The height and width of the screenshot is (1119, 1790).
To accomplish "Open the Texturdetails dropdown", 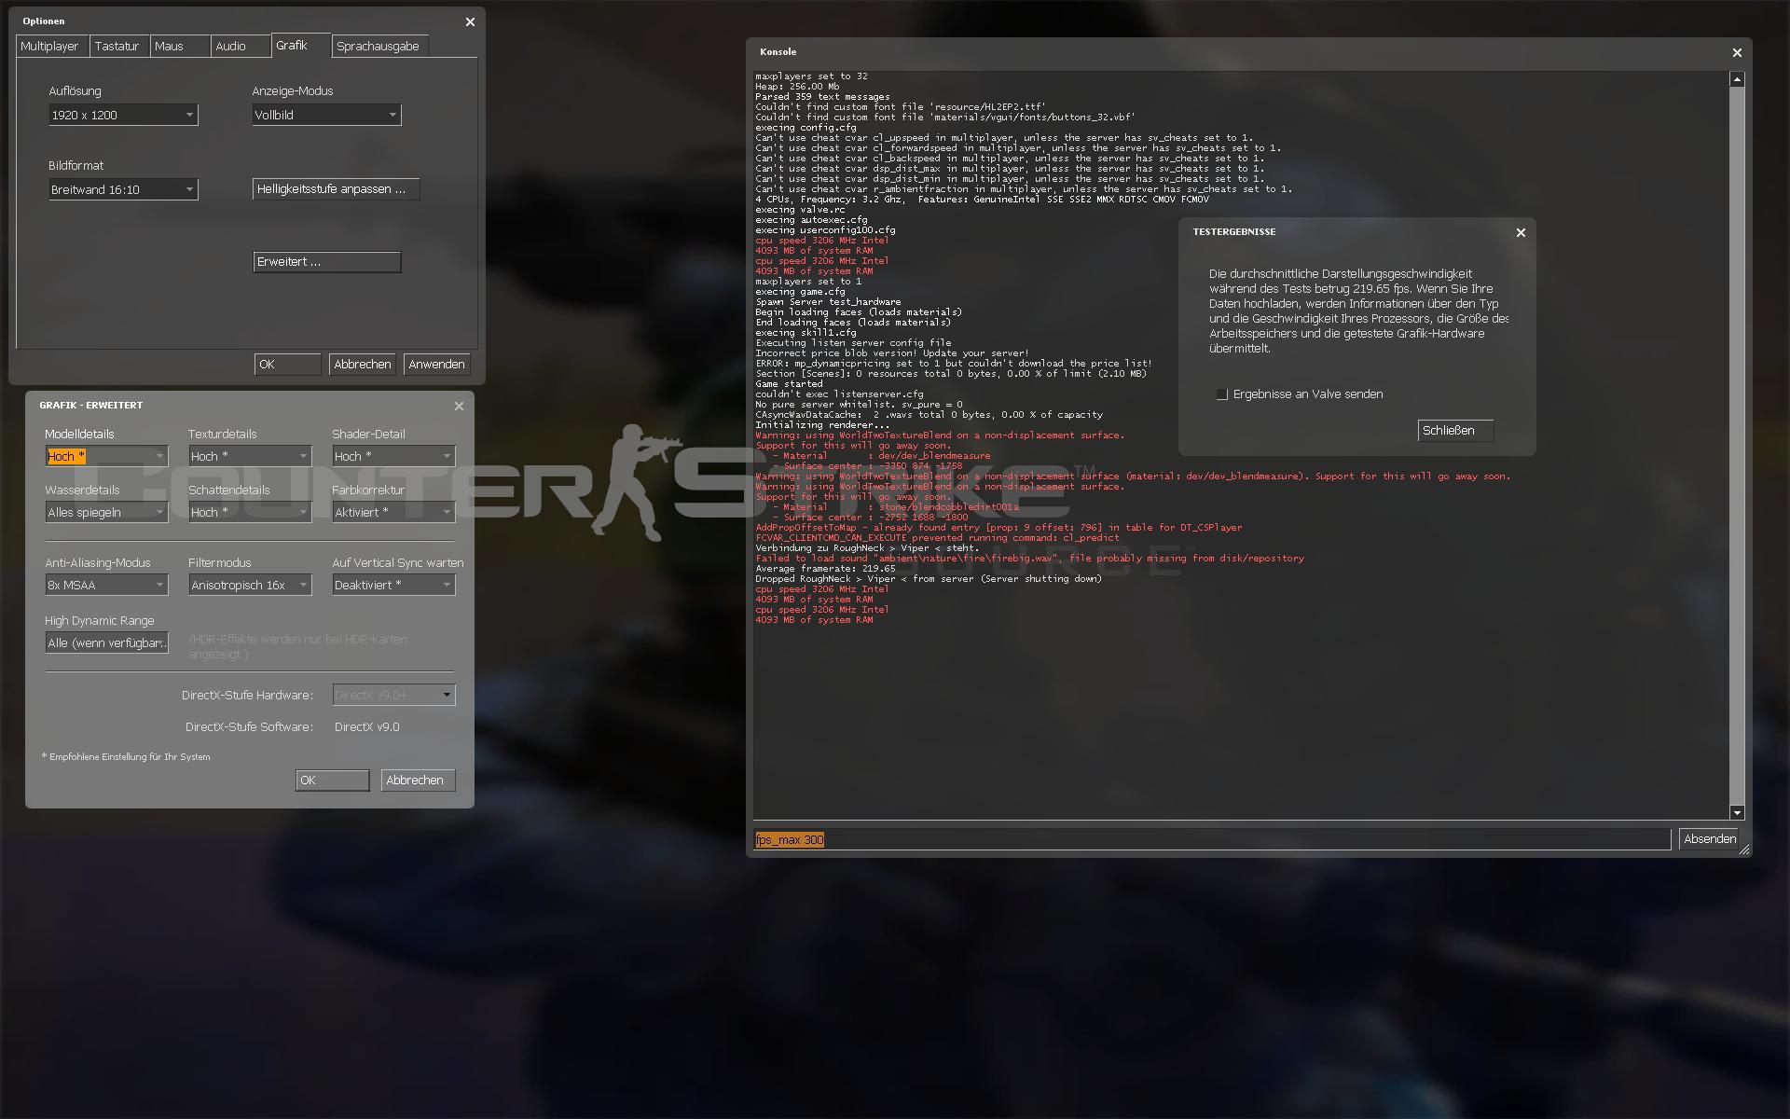I will [250, 456].
